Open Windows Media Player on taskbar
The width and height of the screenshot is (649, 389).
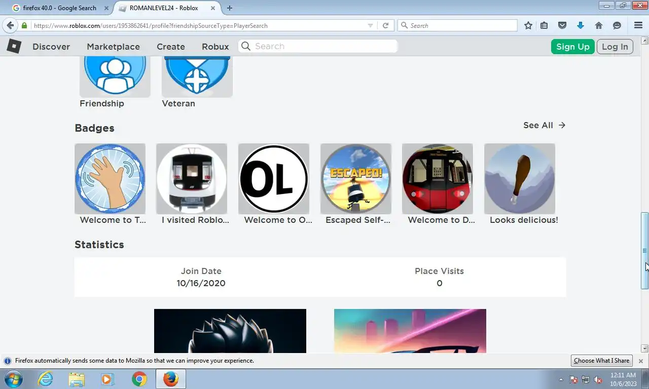pyautogui.click(x=107, y=379)
